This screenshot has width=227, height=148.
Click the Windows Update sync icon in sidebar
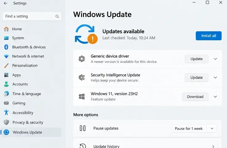pos(6,132)
